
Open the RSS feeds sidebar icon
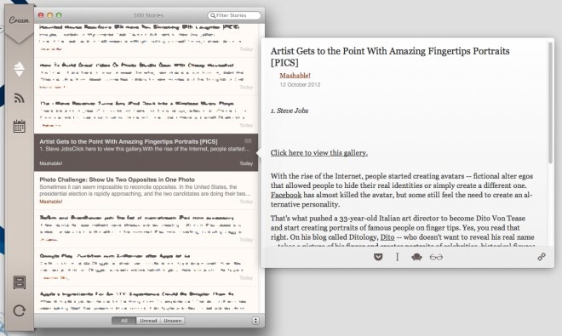tap(19, 98)
